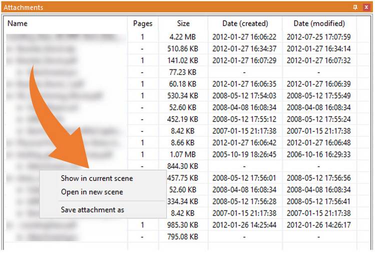This screenshot has height=254, width=375.
Task: Click the Pages value in the 4.22 MB row
Action: click(142, 37)
